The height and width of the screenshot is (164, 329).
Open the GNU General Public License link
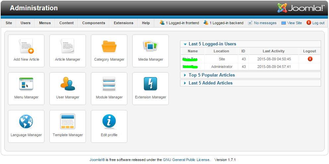(x=186, y=160)
